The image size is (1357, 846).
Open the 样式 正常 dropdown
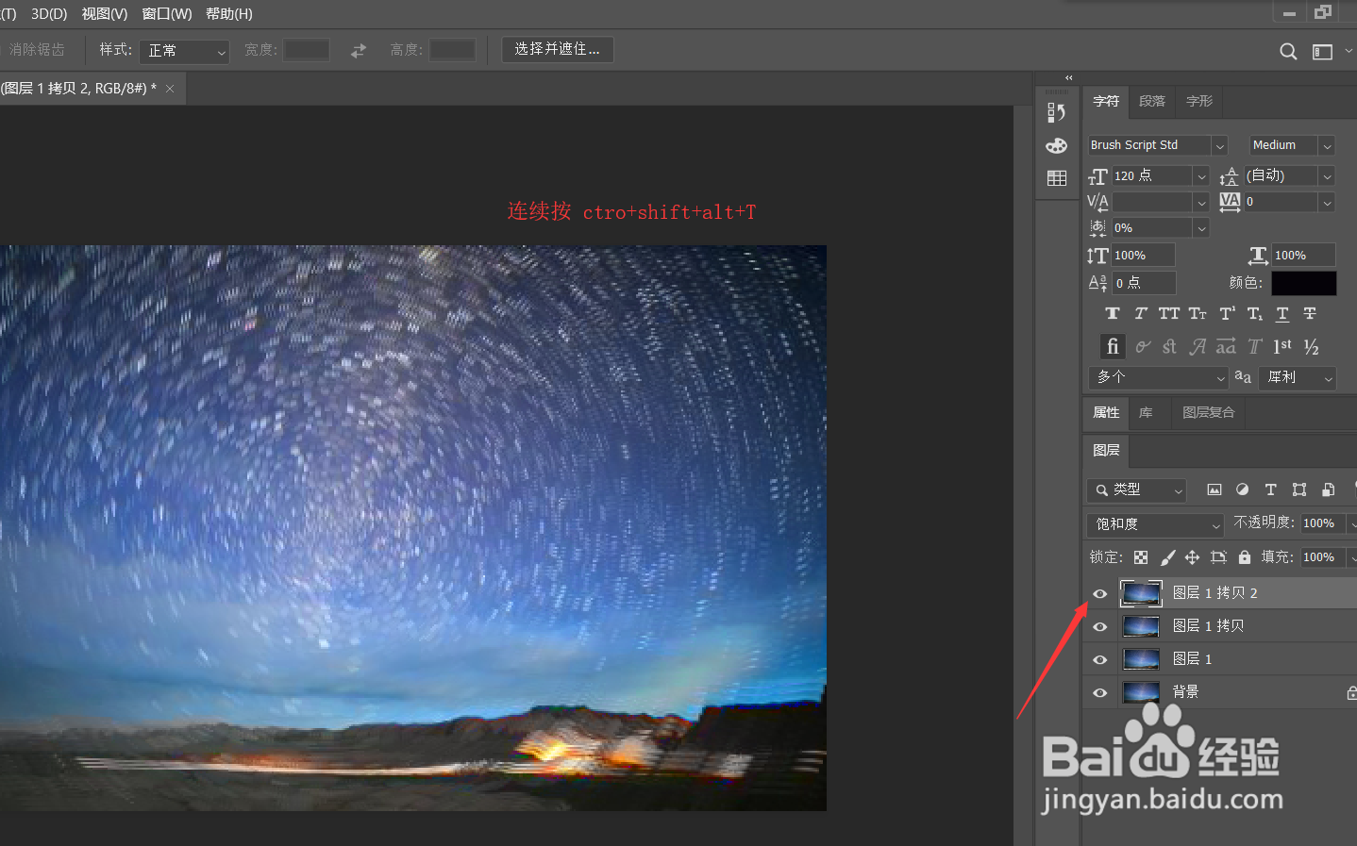[185, 51]
